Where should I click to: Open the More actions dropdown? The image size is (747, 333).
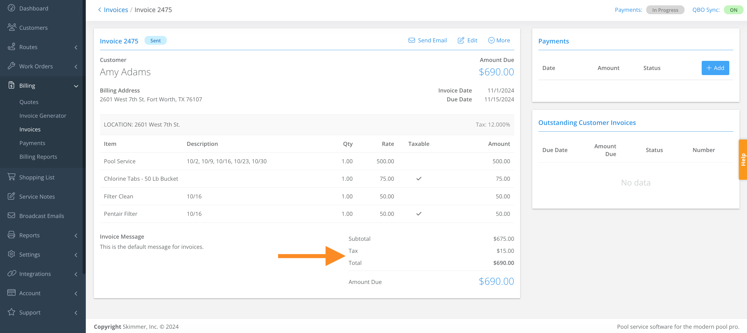pos(499,40)
